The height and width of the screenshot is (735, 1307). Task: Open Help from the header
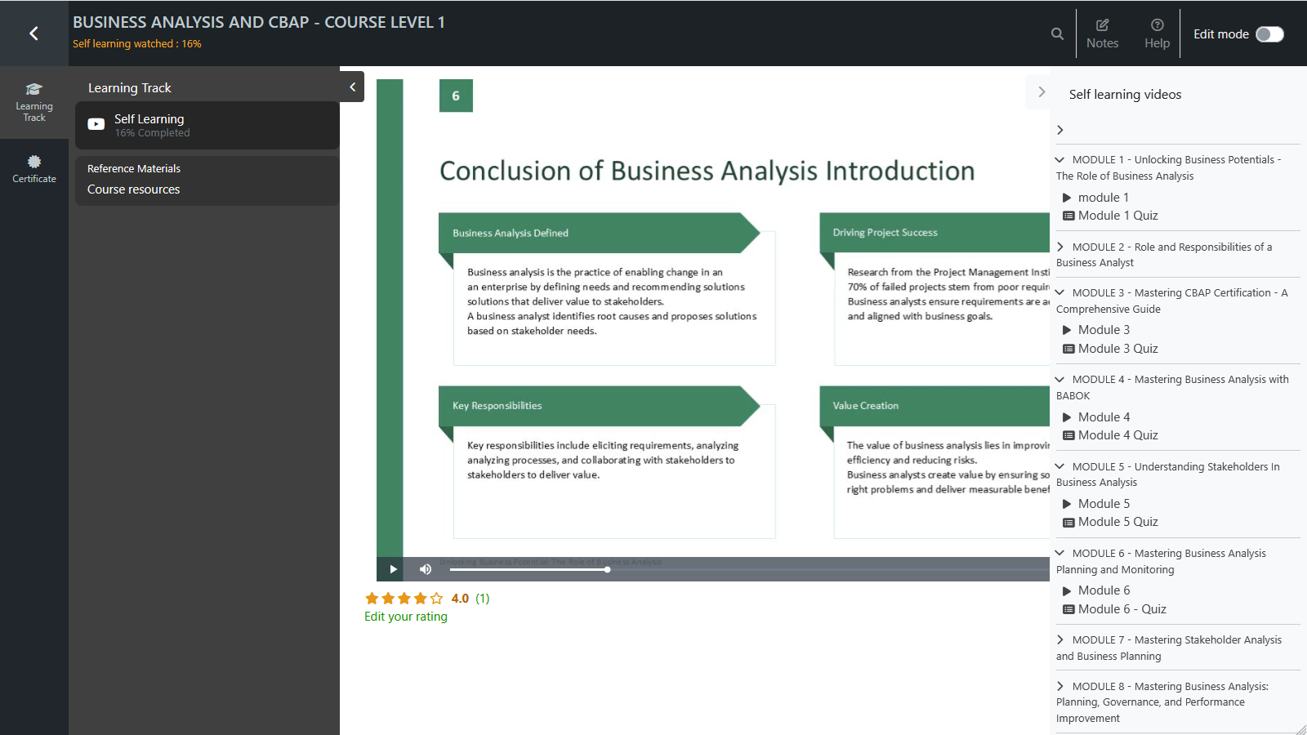click(x=1157, y=33)
